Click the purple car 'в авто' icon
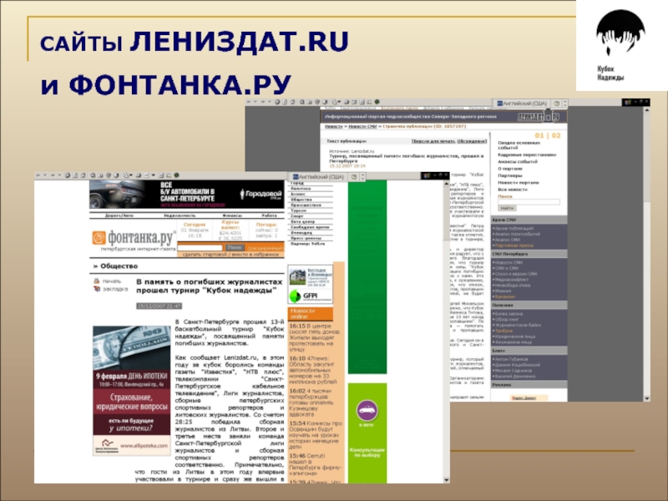 [367, 411]
